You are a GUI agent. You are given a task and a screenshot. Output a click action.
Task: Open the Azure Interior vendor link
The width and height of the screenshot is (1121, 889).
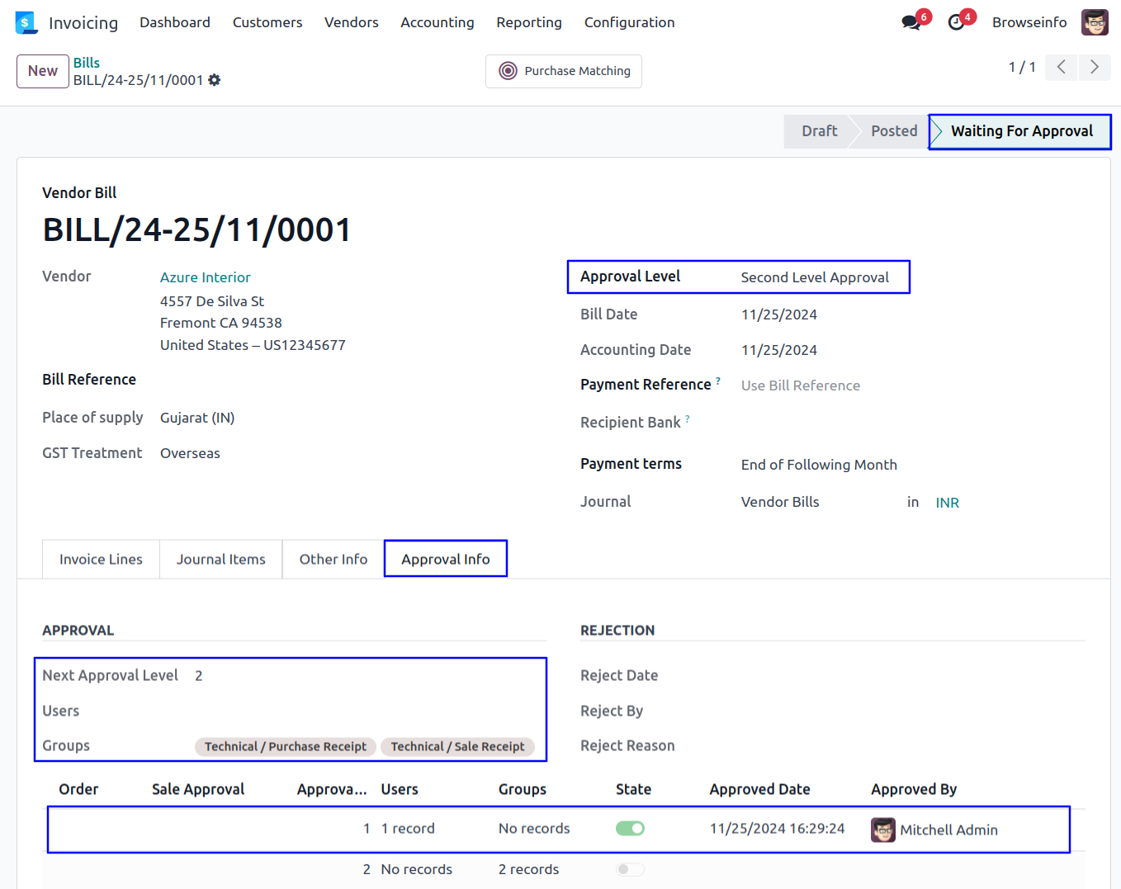pos(205,277)
